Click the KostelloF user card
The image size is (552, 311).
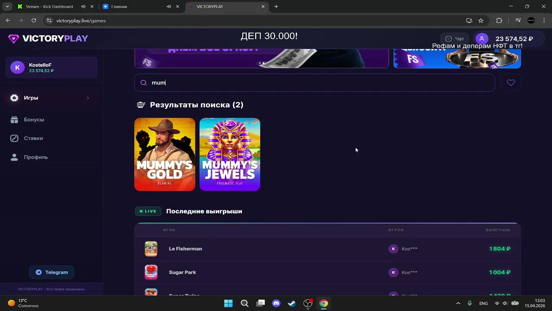pyautogui.click(x=51, y=67)
